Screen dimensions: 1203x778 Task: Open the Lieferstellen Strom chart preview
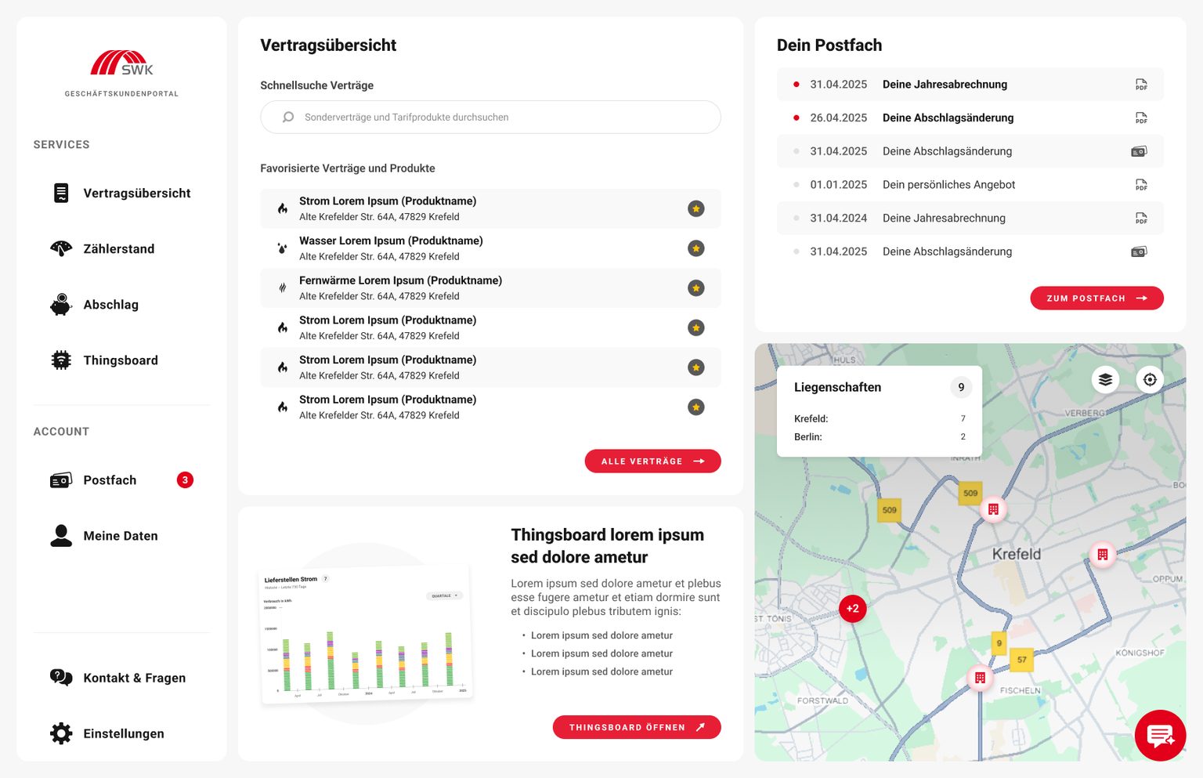(366, 633)
